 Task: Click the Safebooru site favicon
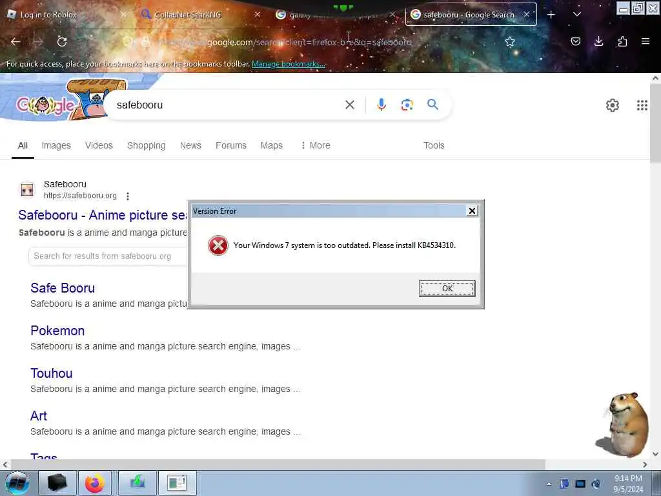click(27, 189)
